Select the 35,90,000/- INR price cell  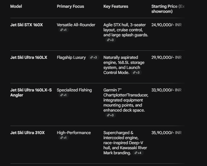tap(166, 133)
